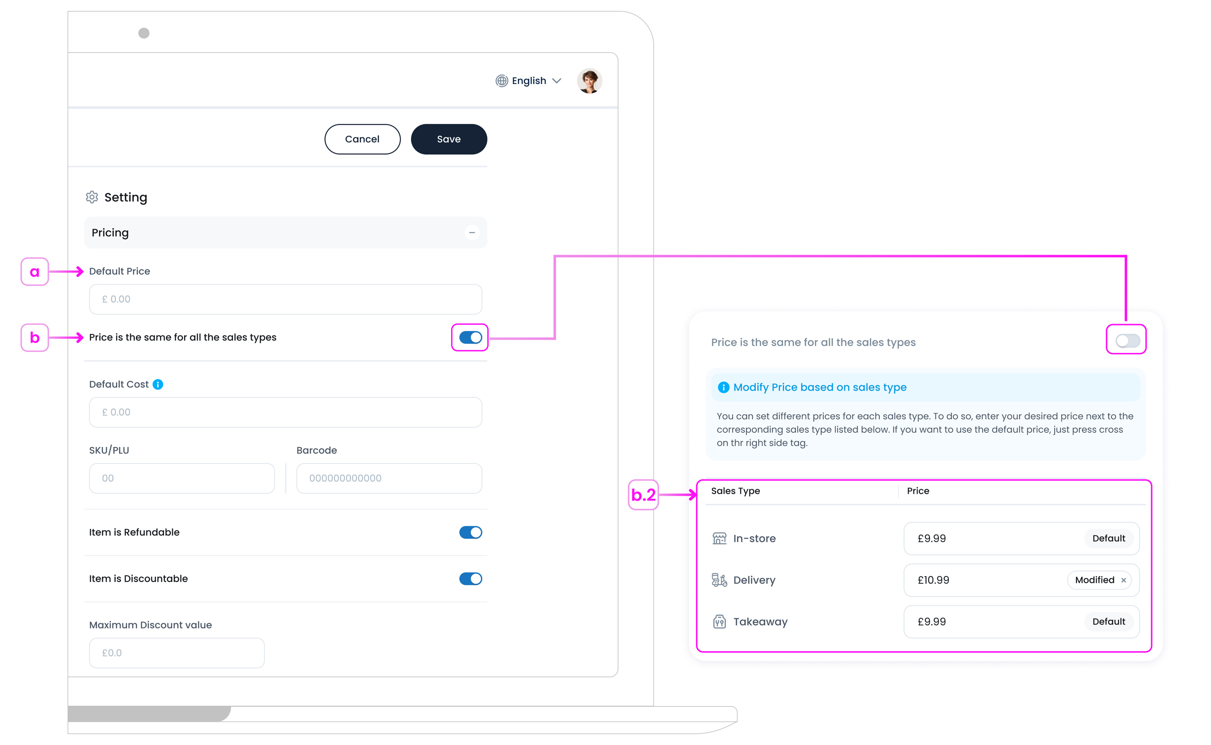Collapse the Pricing section
This screenshot has height=745, width=1211.
(x=471, y=233)
